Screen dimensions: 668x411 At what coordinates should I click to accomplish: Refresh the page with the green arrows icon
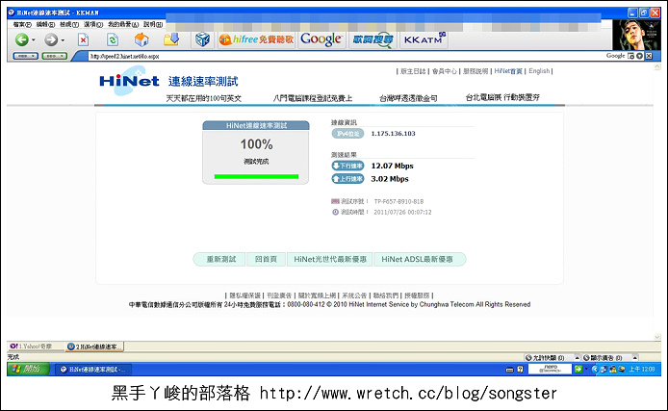[112, 40]
